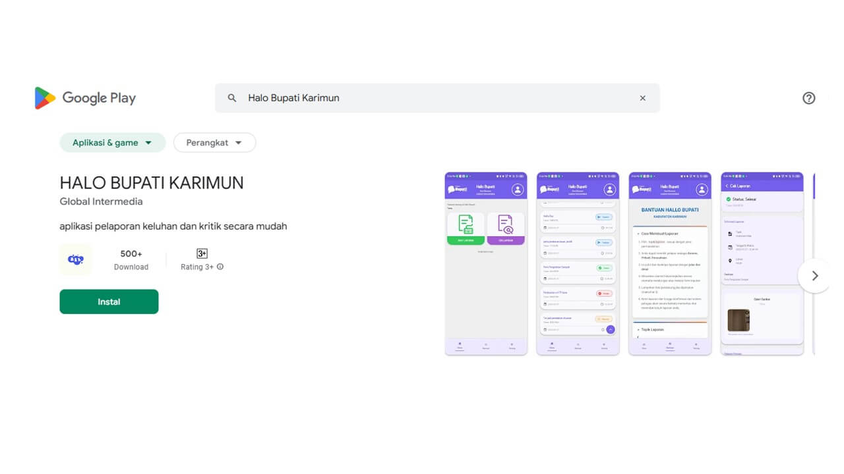Go to the next screenshots with the arrow

coord(815,276)
